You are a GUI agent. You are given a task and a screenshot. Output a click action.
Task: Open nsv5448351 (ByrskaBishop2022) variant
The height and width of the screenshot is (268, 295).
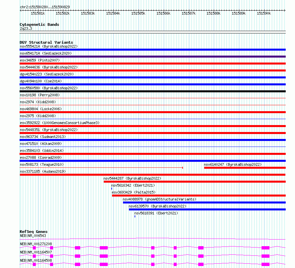point(49,130)
